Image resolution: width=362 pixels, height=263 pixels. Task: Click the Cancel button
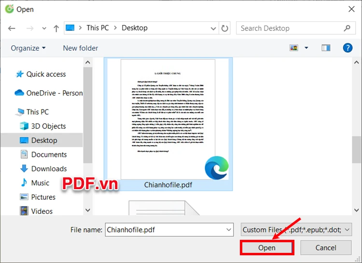(326, 248)
